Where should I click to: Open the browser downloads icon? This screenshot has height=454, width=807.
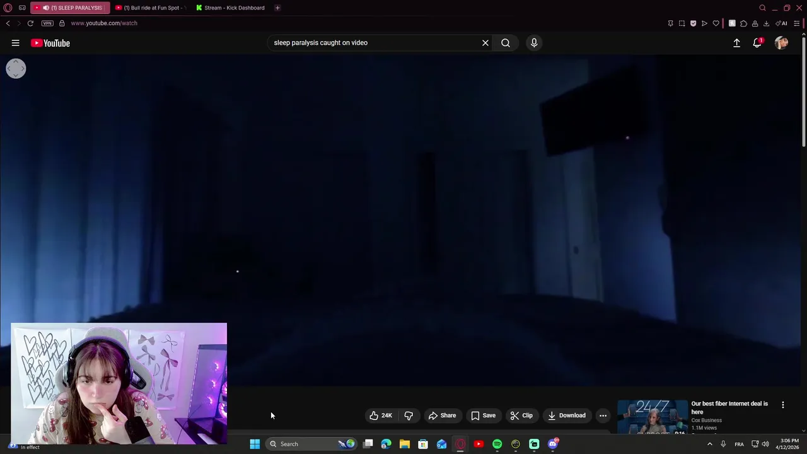[x=766, y=23]
